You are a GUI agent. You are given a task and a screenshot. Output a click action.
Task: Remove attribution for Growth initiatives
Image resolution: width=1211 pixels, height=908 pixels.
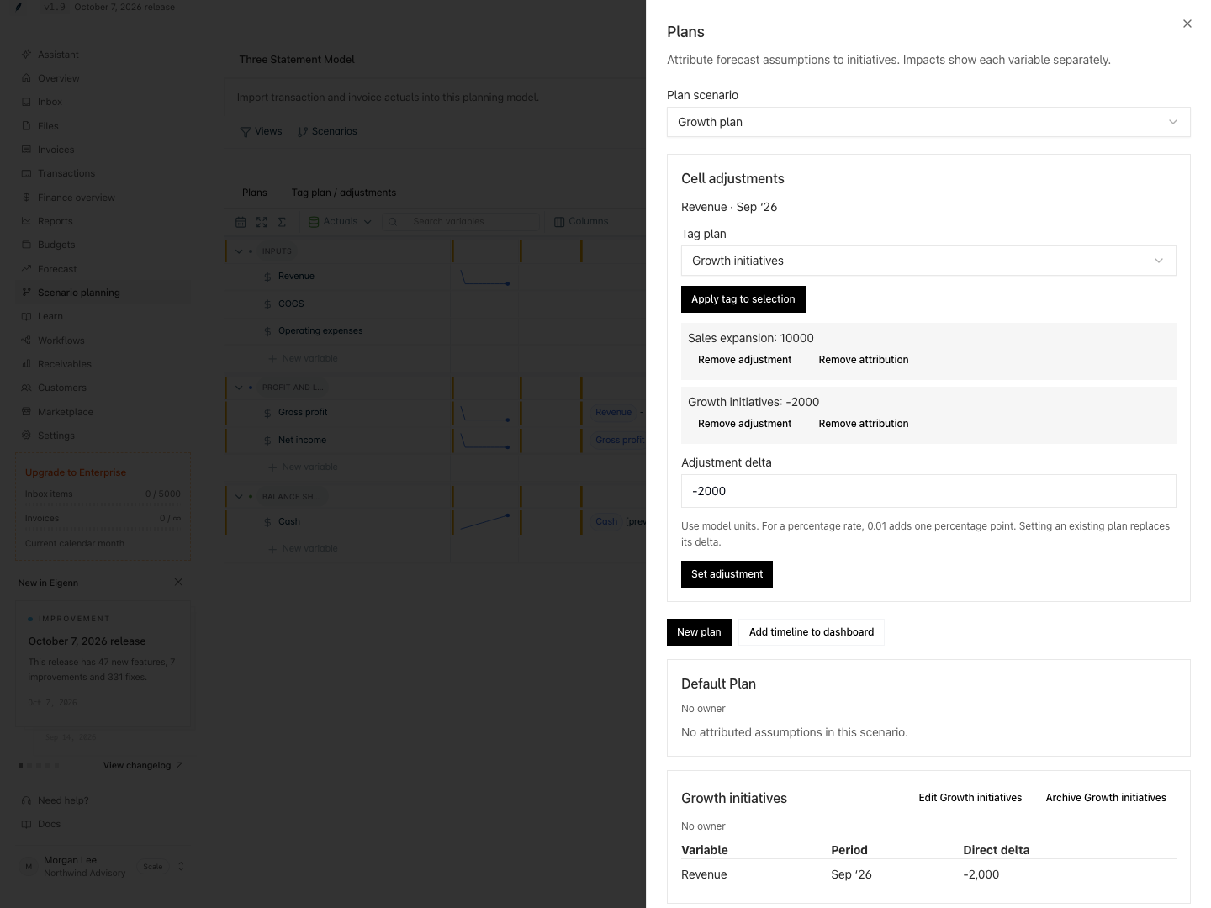coord(863,424)
